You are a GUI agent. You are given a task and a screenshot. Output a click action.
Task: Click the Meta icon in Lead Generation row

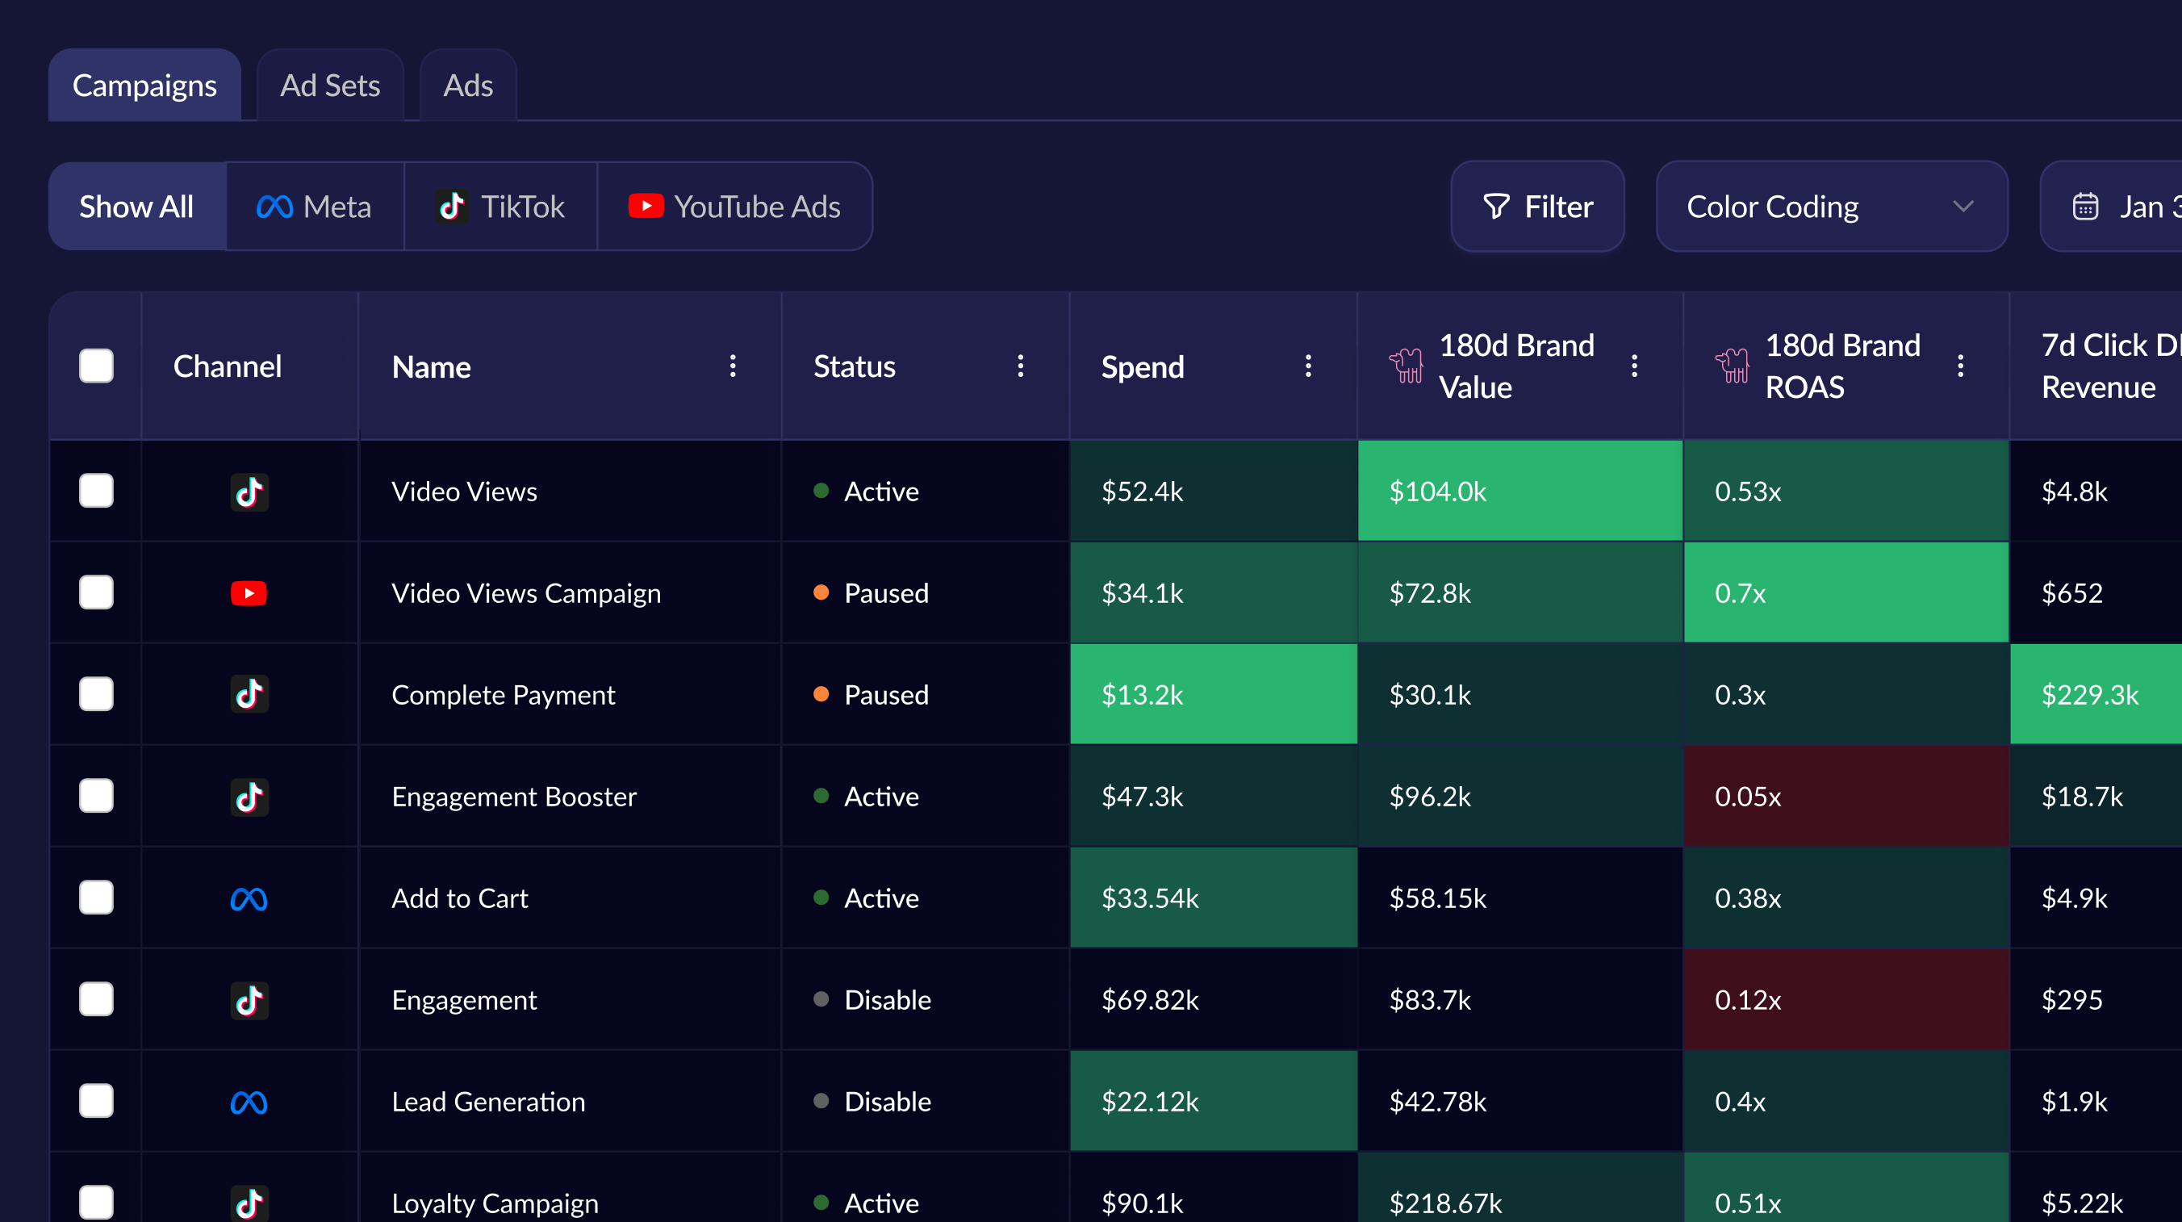coord(249,1102)
